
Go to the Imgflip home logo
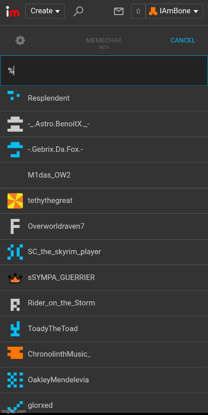coord(12,11)
